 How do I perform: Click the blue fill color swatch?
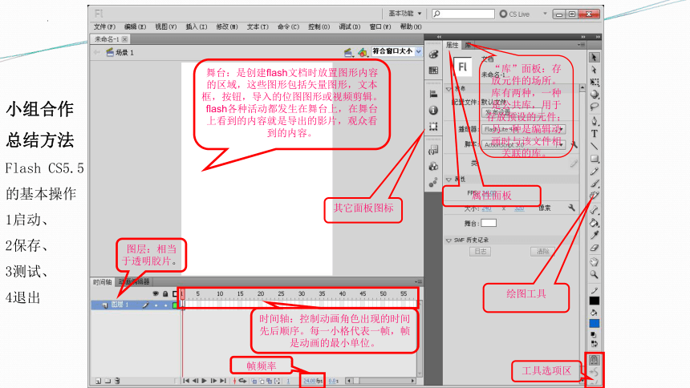(x=594, y=324)
